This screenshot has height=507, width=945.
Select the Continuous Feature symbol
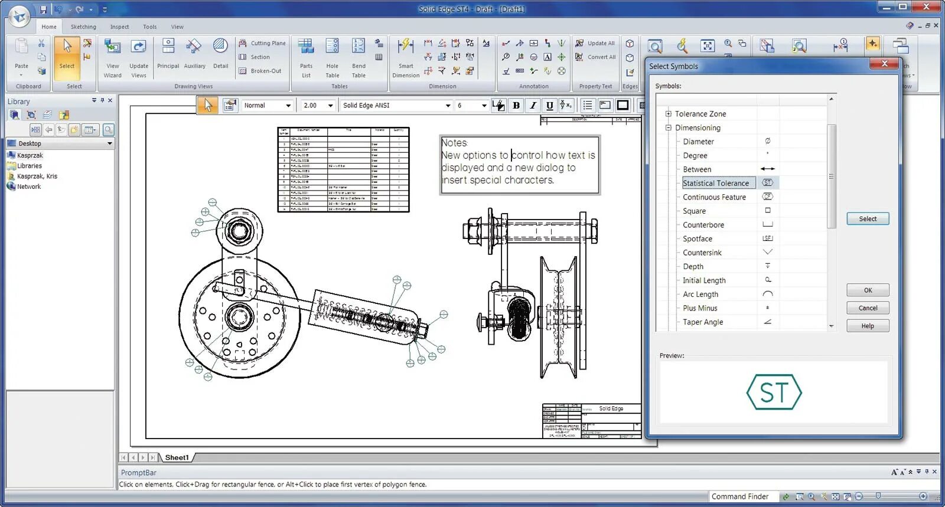click(x=714, y=197)
